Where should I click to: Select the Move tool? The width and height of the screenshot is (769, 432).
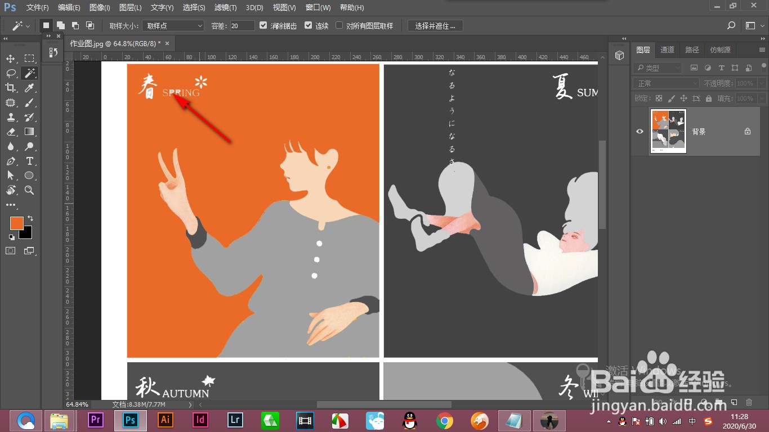tap(10, 58)
